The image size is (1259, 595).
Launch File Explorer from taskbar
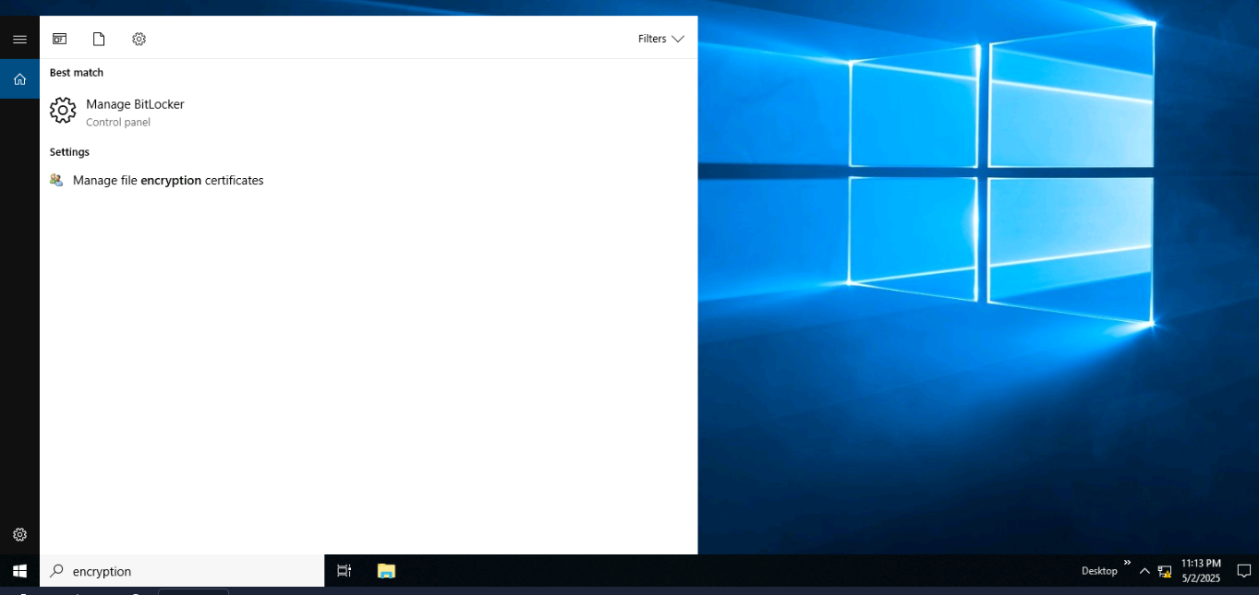(x=386, y=571)
